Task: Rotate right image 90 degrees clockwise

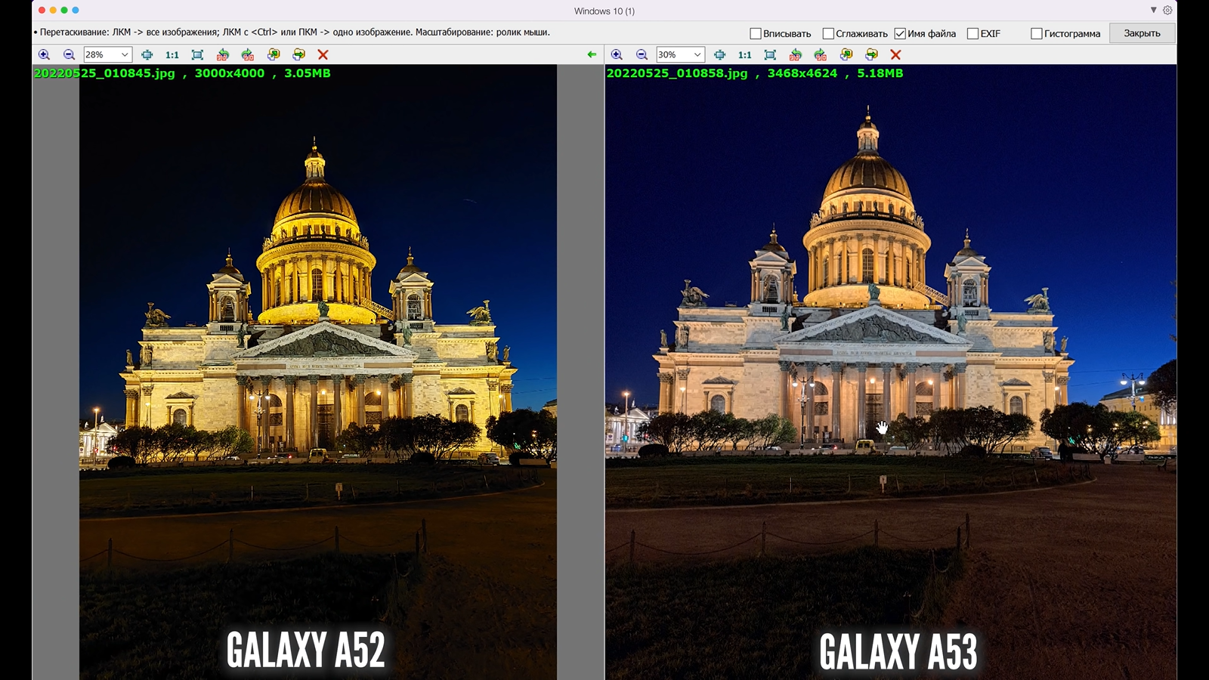Action: coord(821,54)
